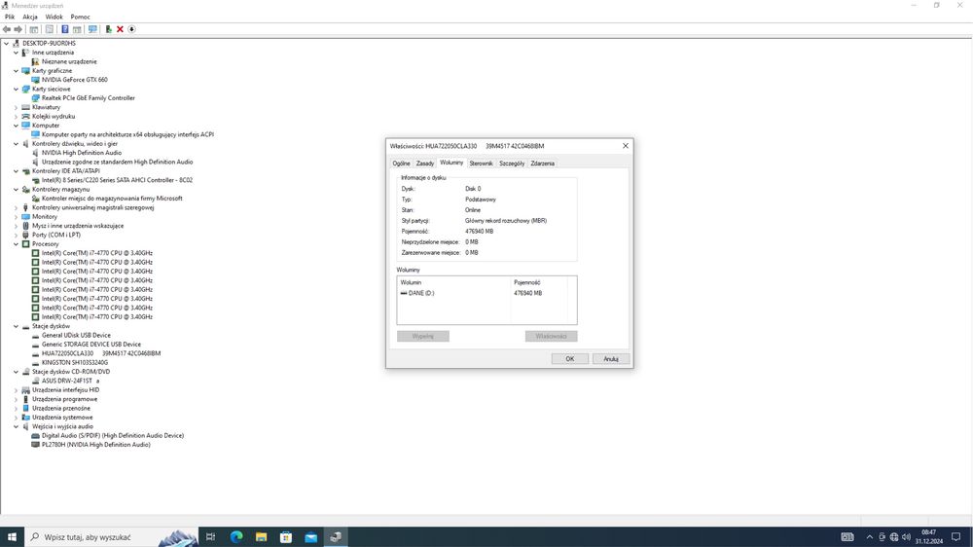Switch to the Szczegóły tab
Image resolution: width=973 pixels, height=547 pixels.
point(512,164)
